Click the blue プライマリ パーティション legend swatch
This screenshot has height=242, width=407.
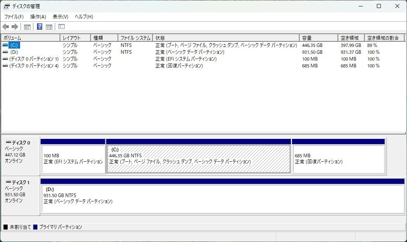click(37, 227)
